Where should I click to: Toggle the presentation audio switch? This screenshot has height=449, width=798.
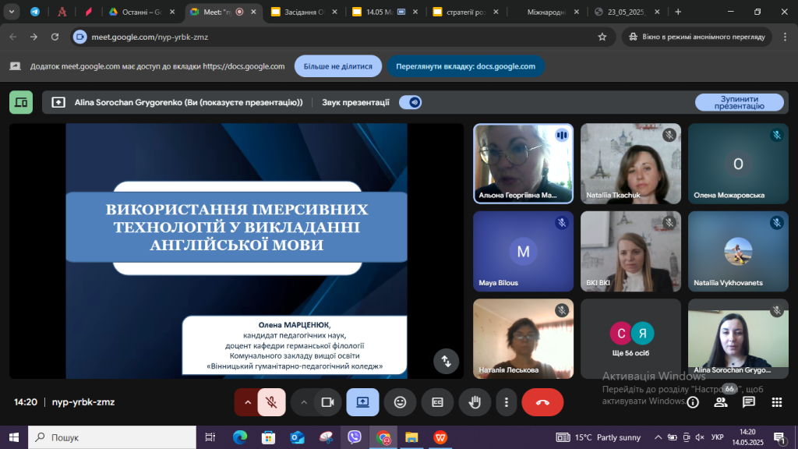point(410,102)
